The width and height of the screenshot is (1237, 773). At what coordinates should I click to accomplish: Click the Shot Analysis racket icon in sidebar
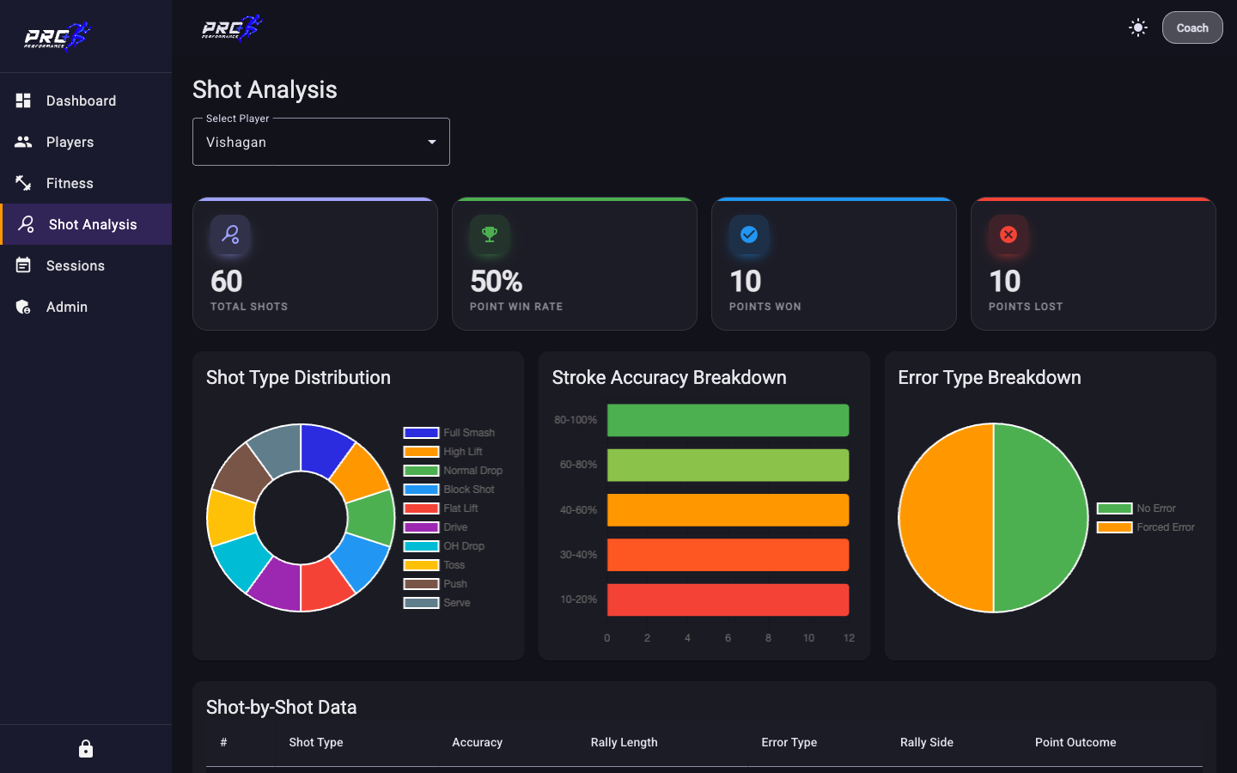pos(27,224)
